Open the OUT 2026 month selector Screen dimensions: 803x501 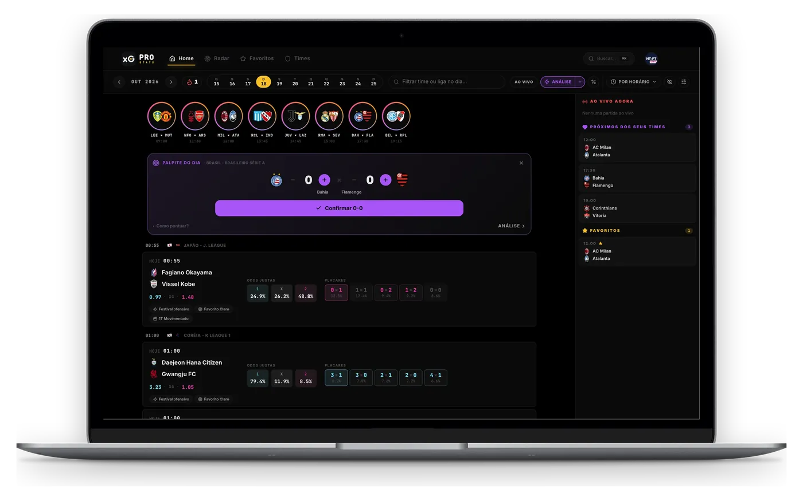(x=145, y=82)
